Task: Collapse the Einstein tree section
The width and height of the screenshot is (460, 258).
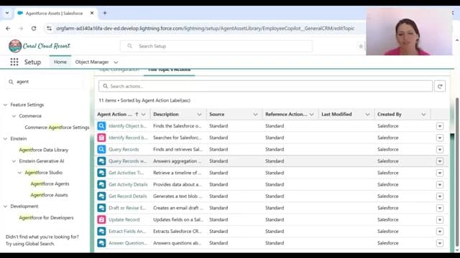Action: tap(5, 138)
